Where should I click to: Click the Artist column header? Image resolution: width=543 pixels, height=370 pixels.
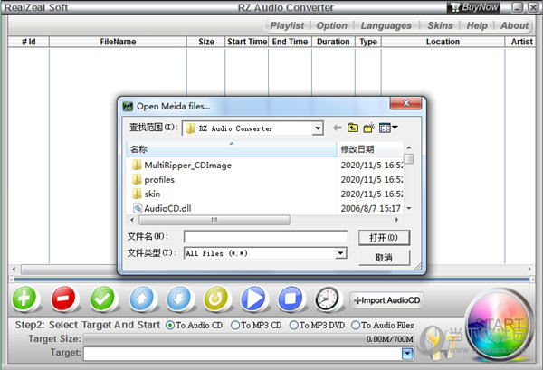tap(521, 42)
